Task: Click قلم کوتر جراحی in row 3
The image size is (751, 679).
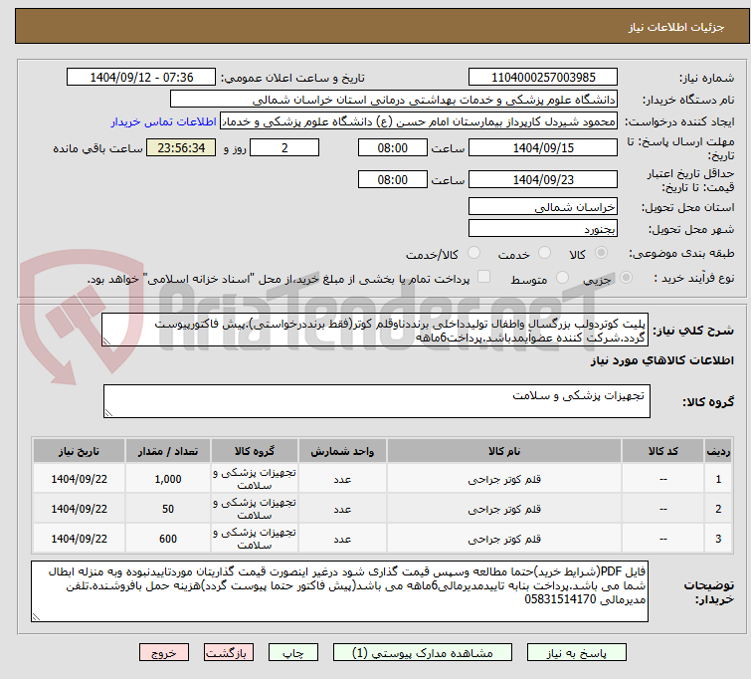Action: point(504,539)
